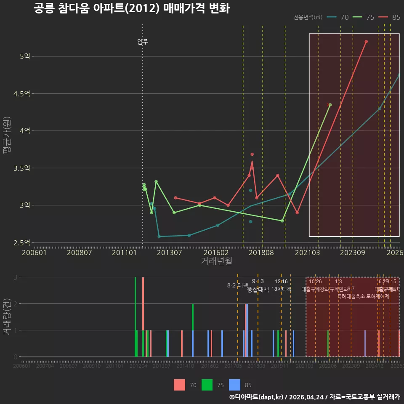Click the 토허제해제 policy label
Viewport: 404px width, 404px height.
tap(378, 296)
